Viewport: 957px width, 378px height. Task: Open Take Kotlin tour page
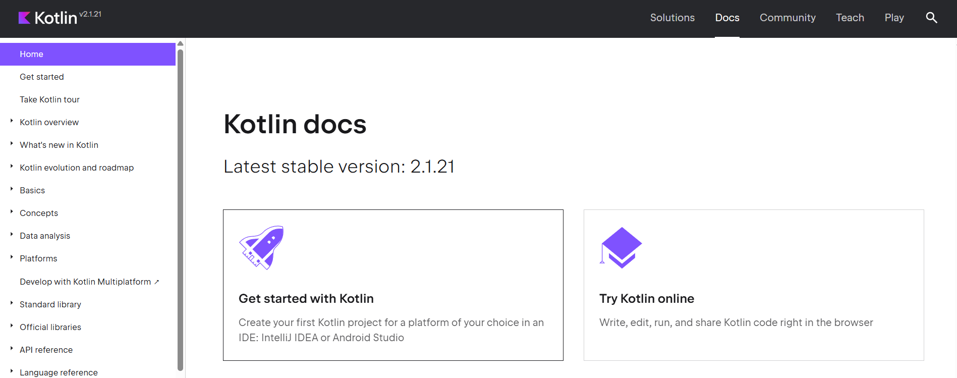49,99
